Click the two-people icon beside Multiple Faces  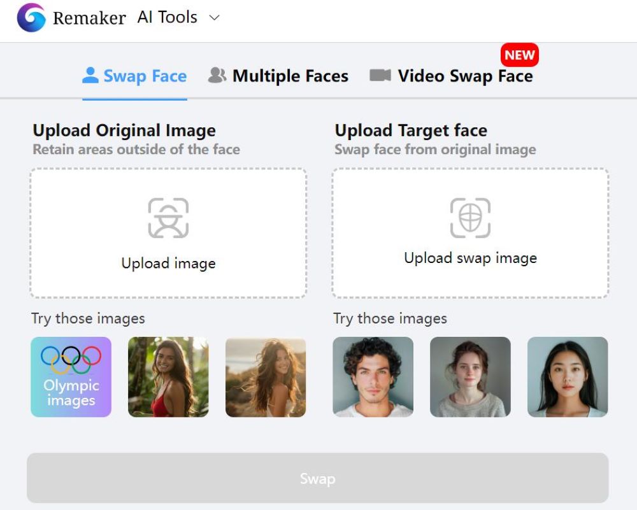(x=217, y=76)
